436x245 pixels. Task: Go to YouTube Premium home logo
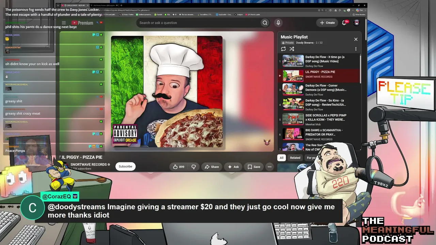pos(82,23)
